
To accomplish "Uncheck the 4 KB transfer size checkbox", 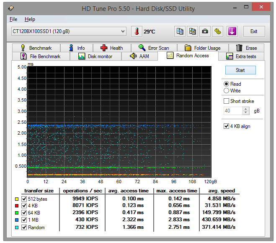I will coord(24,205).
